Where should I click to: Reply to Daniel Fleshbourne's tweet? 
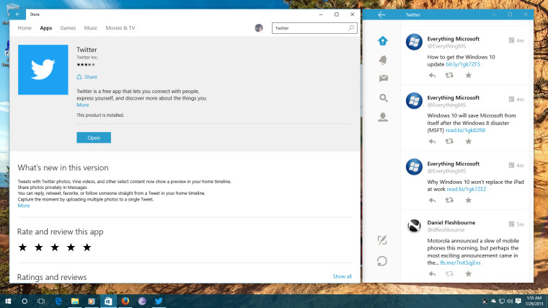tap(433, 274)
